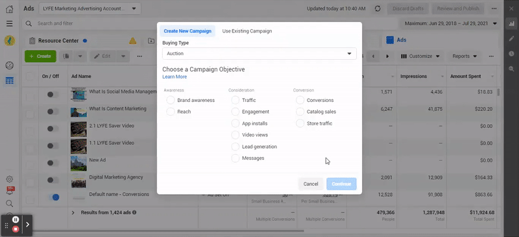Expand the recorder widget arrow

(27, 225)
